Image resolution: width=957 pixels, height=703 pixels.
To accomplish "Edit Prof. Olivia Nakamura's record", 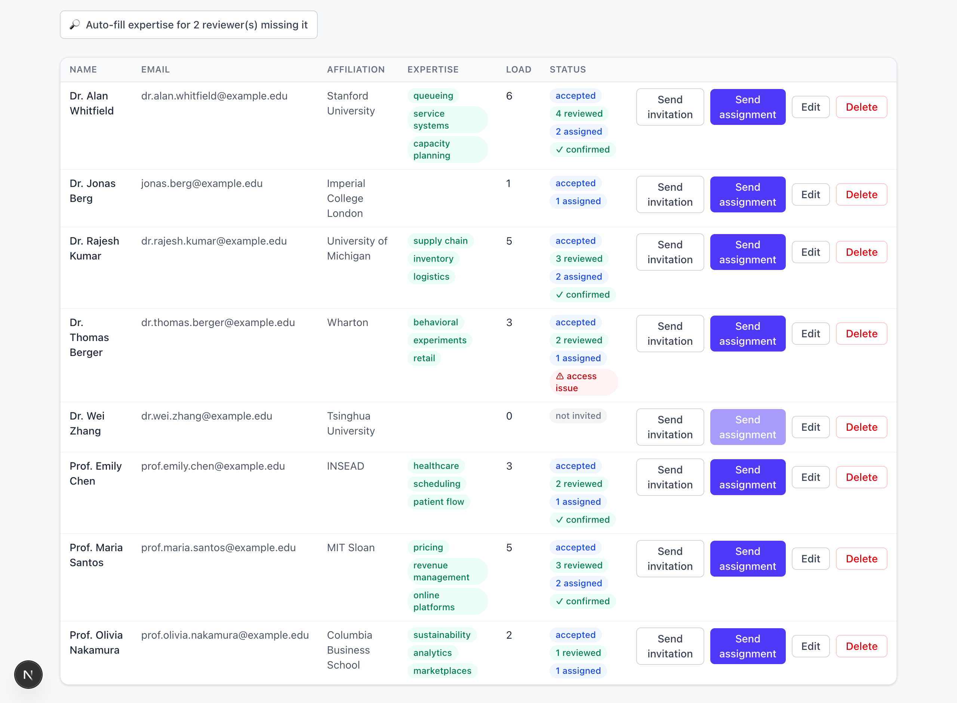I will (x=810, y=646).
